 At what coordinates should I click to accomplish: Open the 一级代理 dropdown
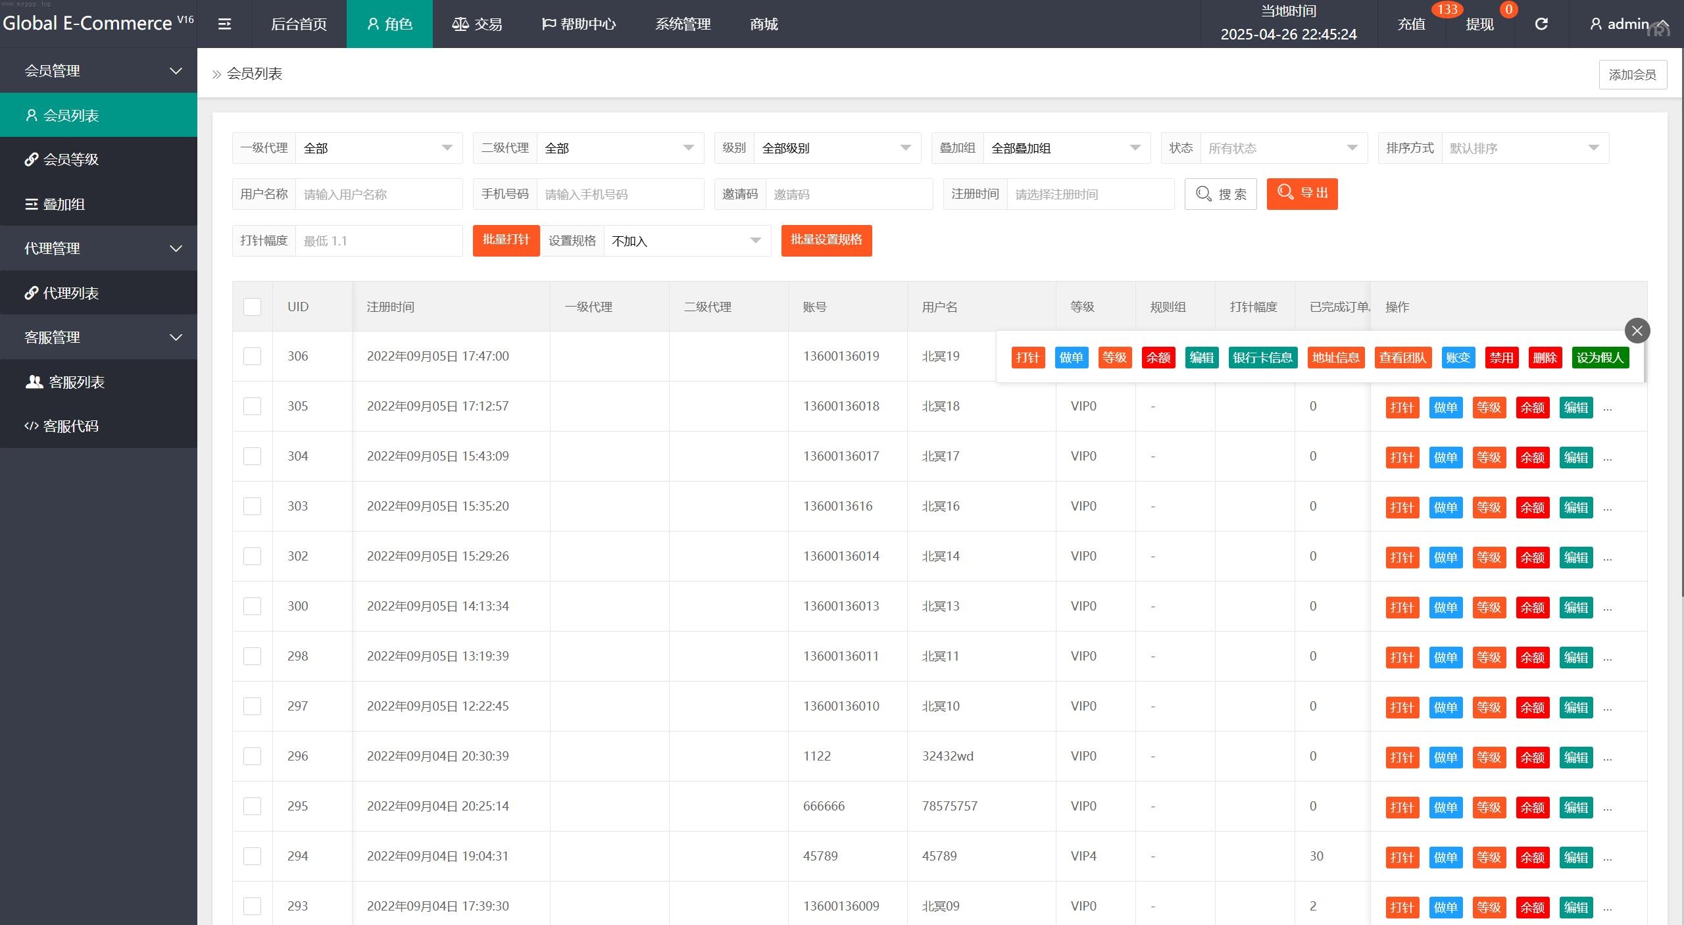coord(378,148)
